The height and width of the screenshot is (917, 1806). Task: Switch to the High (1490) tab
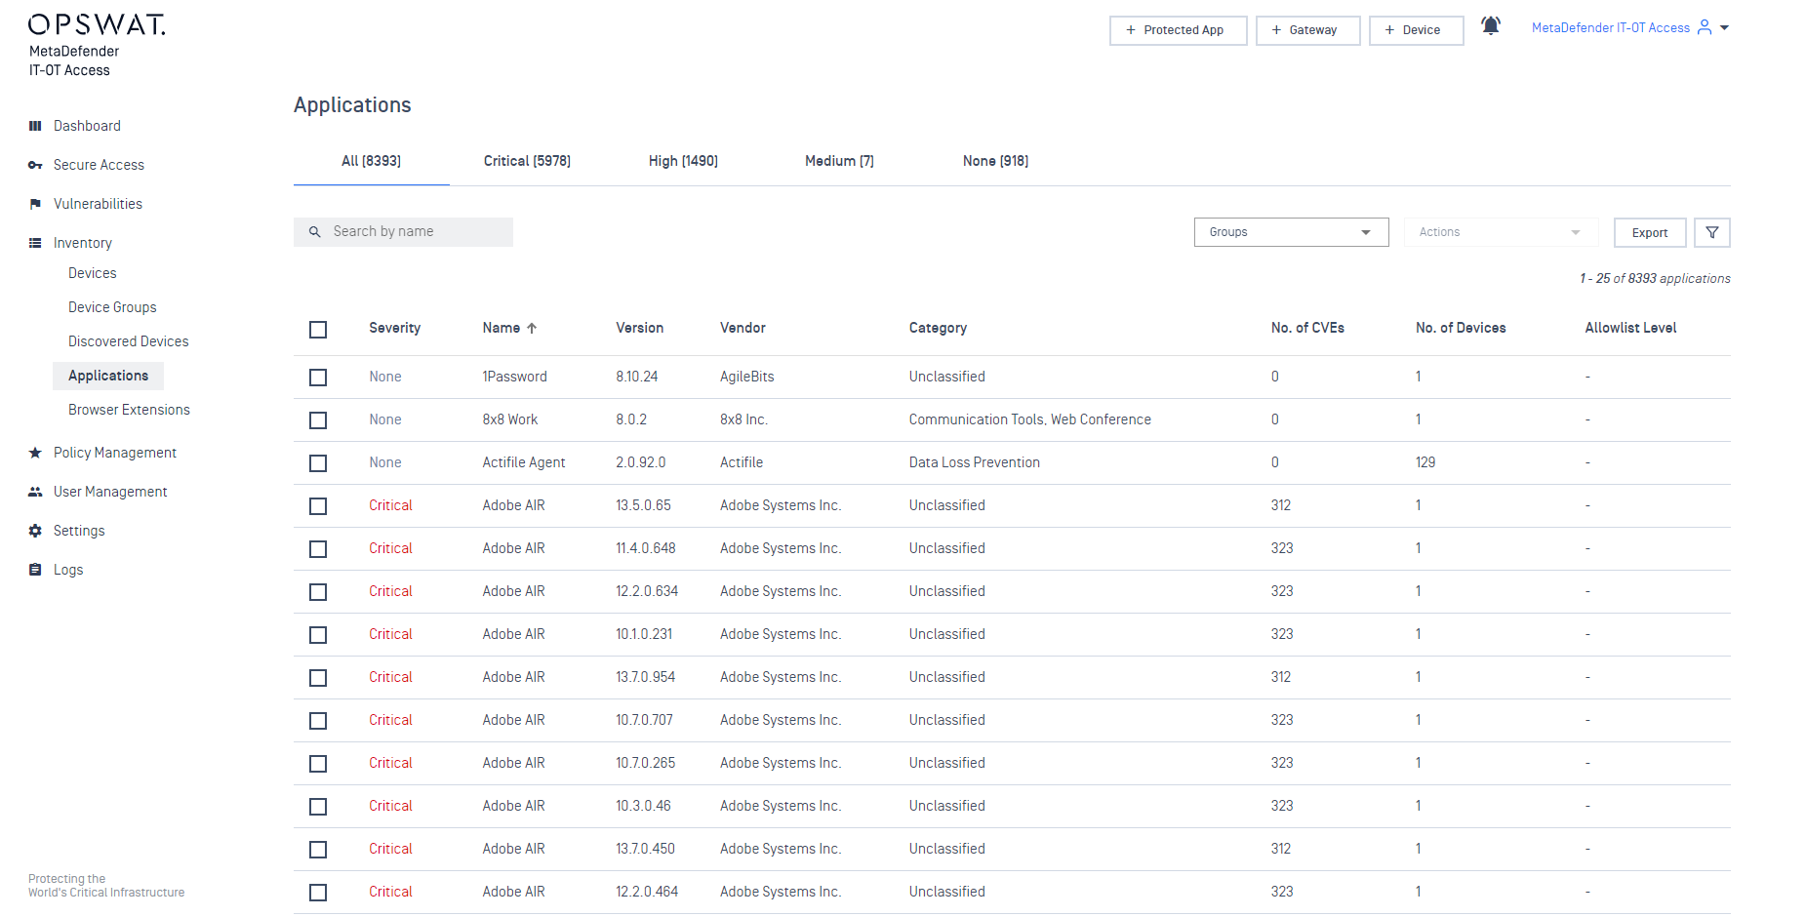pos(683,161)
